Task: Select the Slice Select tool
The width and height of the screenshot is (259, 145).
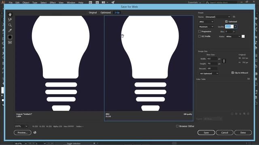Action: point(10,20)
